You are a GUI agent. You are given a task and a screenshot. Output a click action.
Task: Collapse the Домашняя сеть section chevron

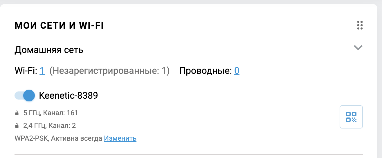coord(358,48)
